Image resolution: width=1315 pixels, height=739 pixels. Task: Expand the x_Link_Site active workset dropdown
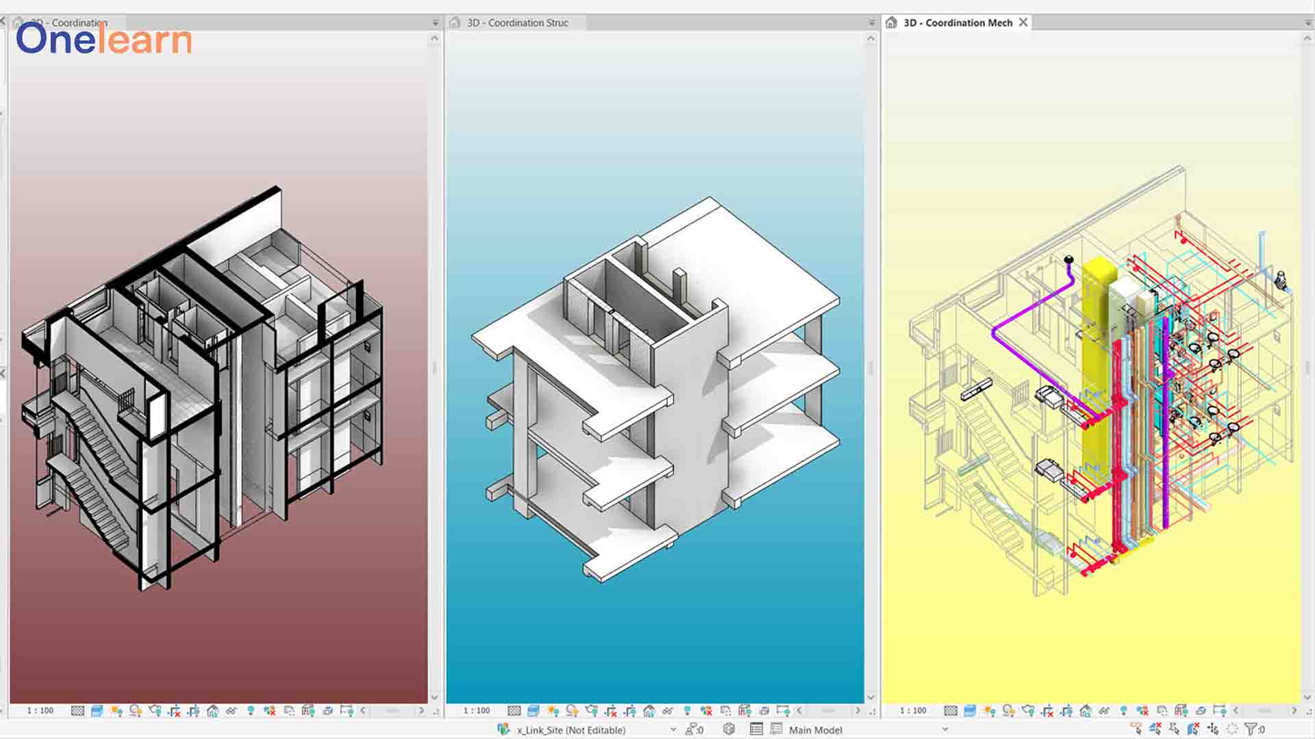point(673,729)
